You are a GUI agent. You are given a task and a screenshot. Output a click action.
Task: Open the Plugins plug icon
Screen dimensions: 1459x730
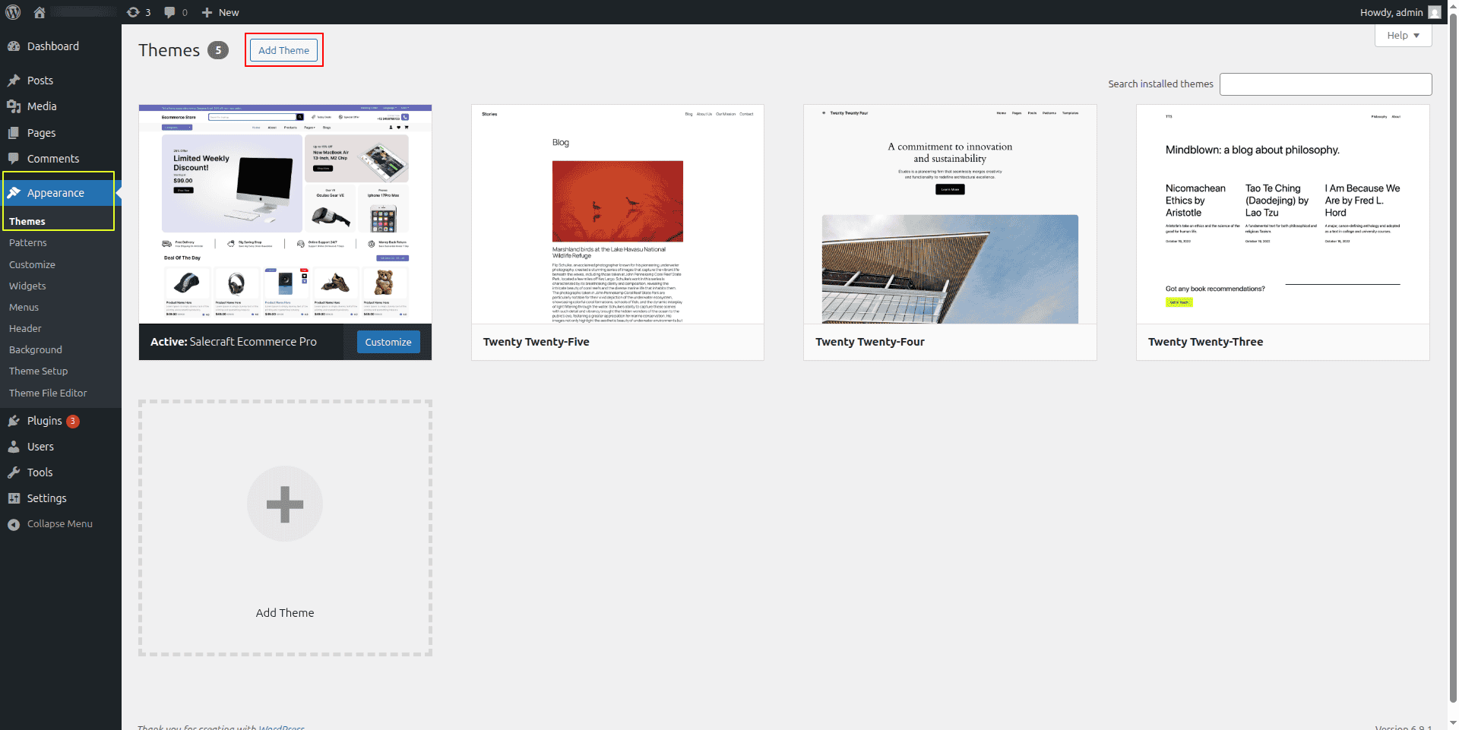(14, 421)
